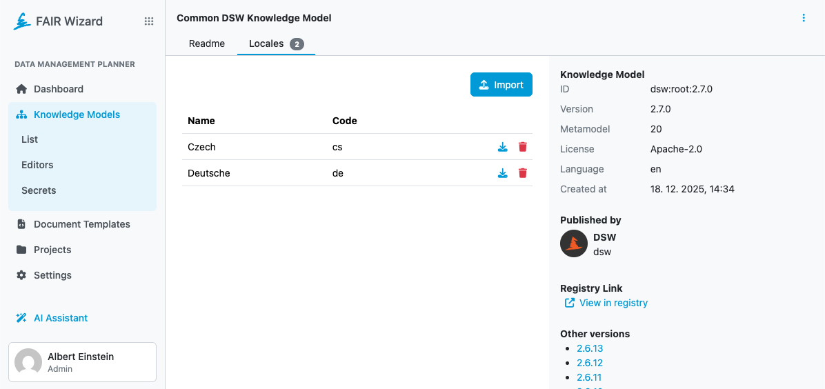Switch to the Readme tab

(x=207, y=43)
